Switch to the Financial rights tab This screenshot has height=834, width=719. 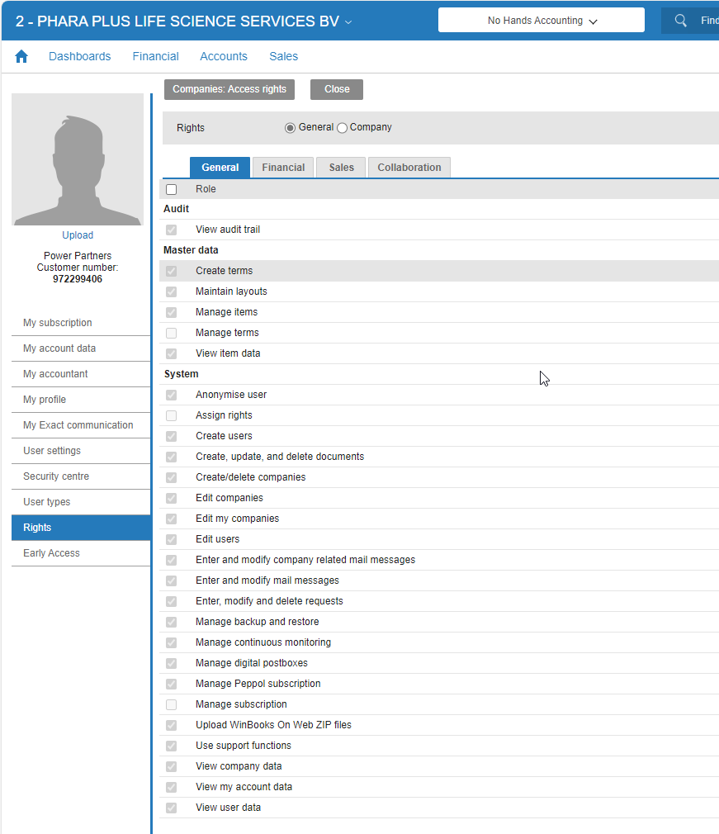(x=283, y=168)
